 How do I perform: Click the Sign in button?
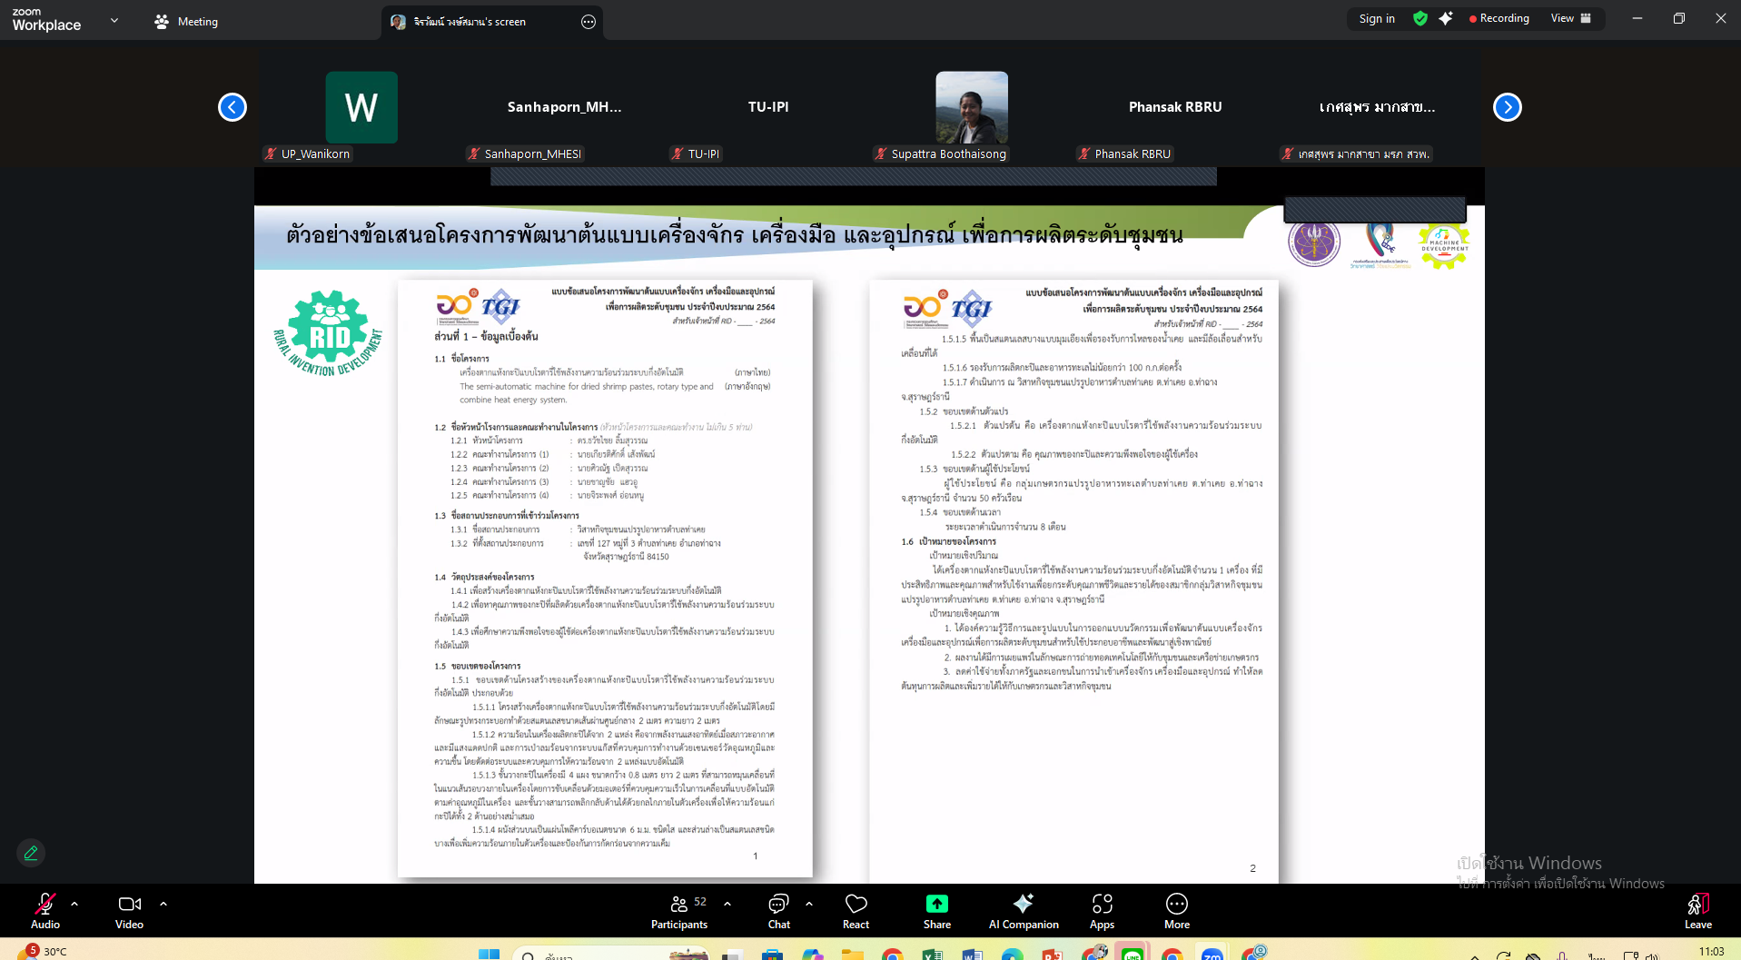click(1377, 18)
